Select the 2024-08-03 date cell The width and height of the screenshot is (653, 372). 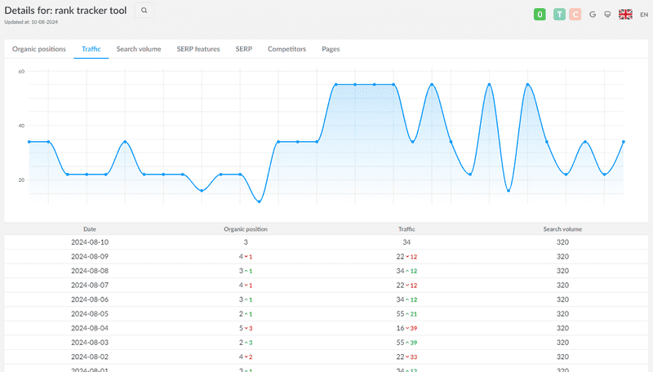(x=90, y=343)
